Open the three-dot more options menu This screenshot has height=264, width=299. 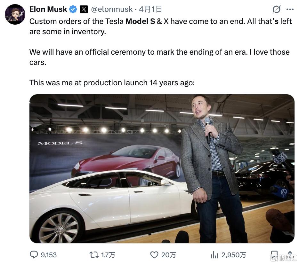290,10
